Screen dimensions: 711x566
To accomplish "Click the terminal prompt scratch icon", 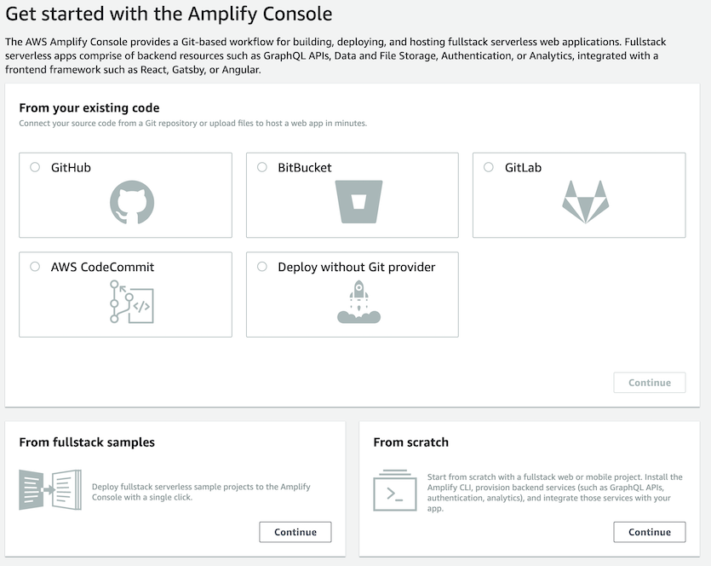I will (x=395, y=490).
